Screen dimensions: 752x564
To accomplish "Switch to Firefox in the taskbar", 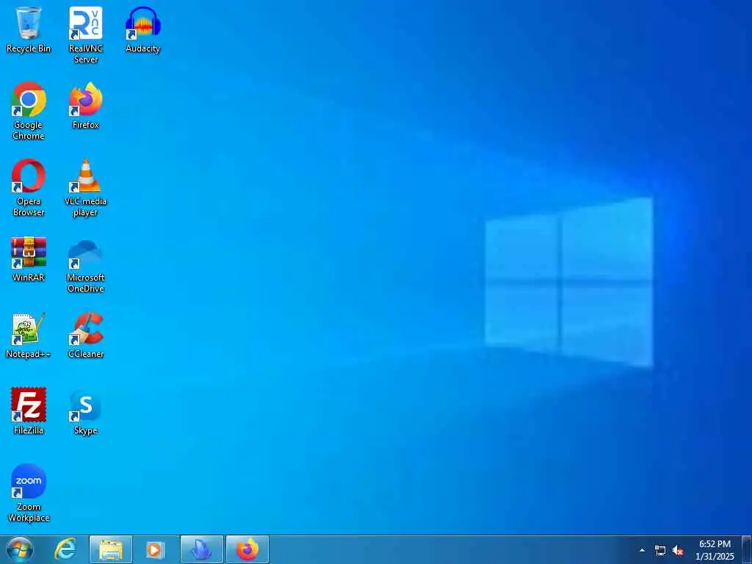I will (247, 549).
